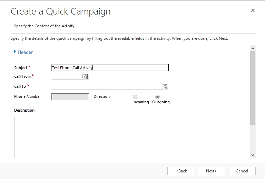Image resolution: width=265 pixels, height=179 pixels.
Task: Click the Incoming label text
Action: (x=141, y=102)
